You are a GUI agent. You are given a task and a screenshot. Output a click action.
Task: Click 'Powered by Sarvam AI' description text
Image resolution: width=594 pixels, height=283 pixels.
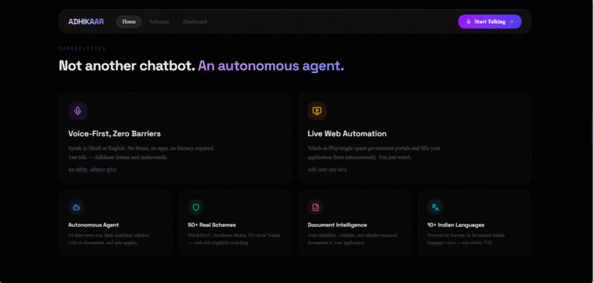coord(466,239)
